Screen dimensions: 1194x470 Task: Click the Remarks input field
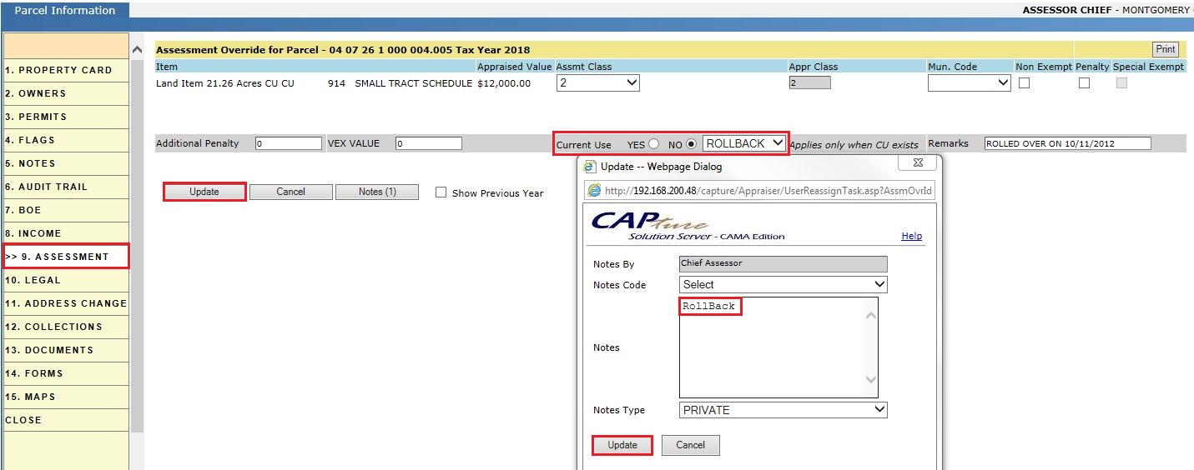tap(1067, 143)
